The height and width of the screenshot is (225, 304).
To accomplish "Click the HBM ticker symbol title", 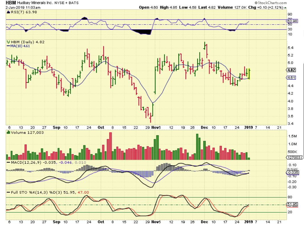I will tap(11, 3).
